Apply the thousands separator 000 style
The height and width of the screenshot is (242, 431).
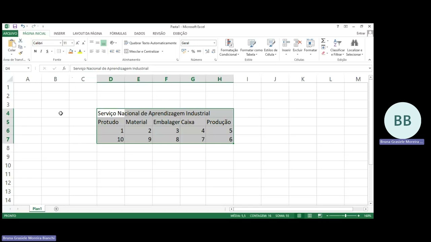point(199,51)
